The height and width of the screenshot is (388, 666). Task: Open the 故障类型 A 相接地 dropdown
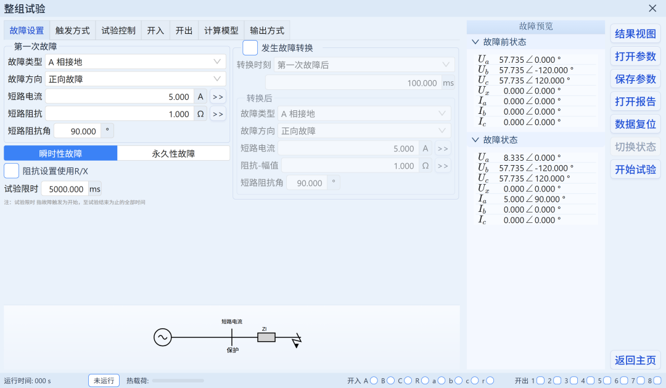pyautogui.click(x=136, y=62)
